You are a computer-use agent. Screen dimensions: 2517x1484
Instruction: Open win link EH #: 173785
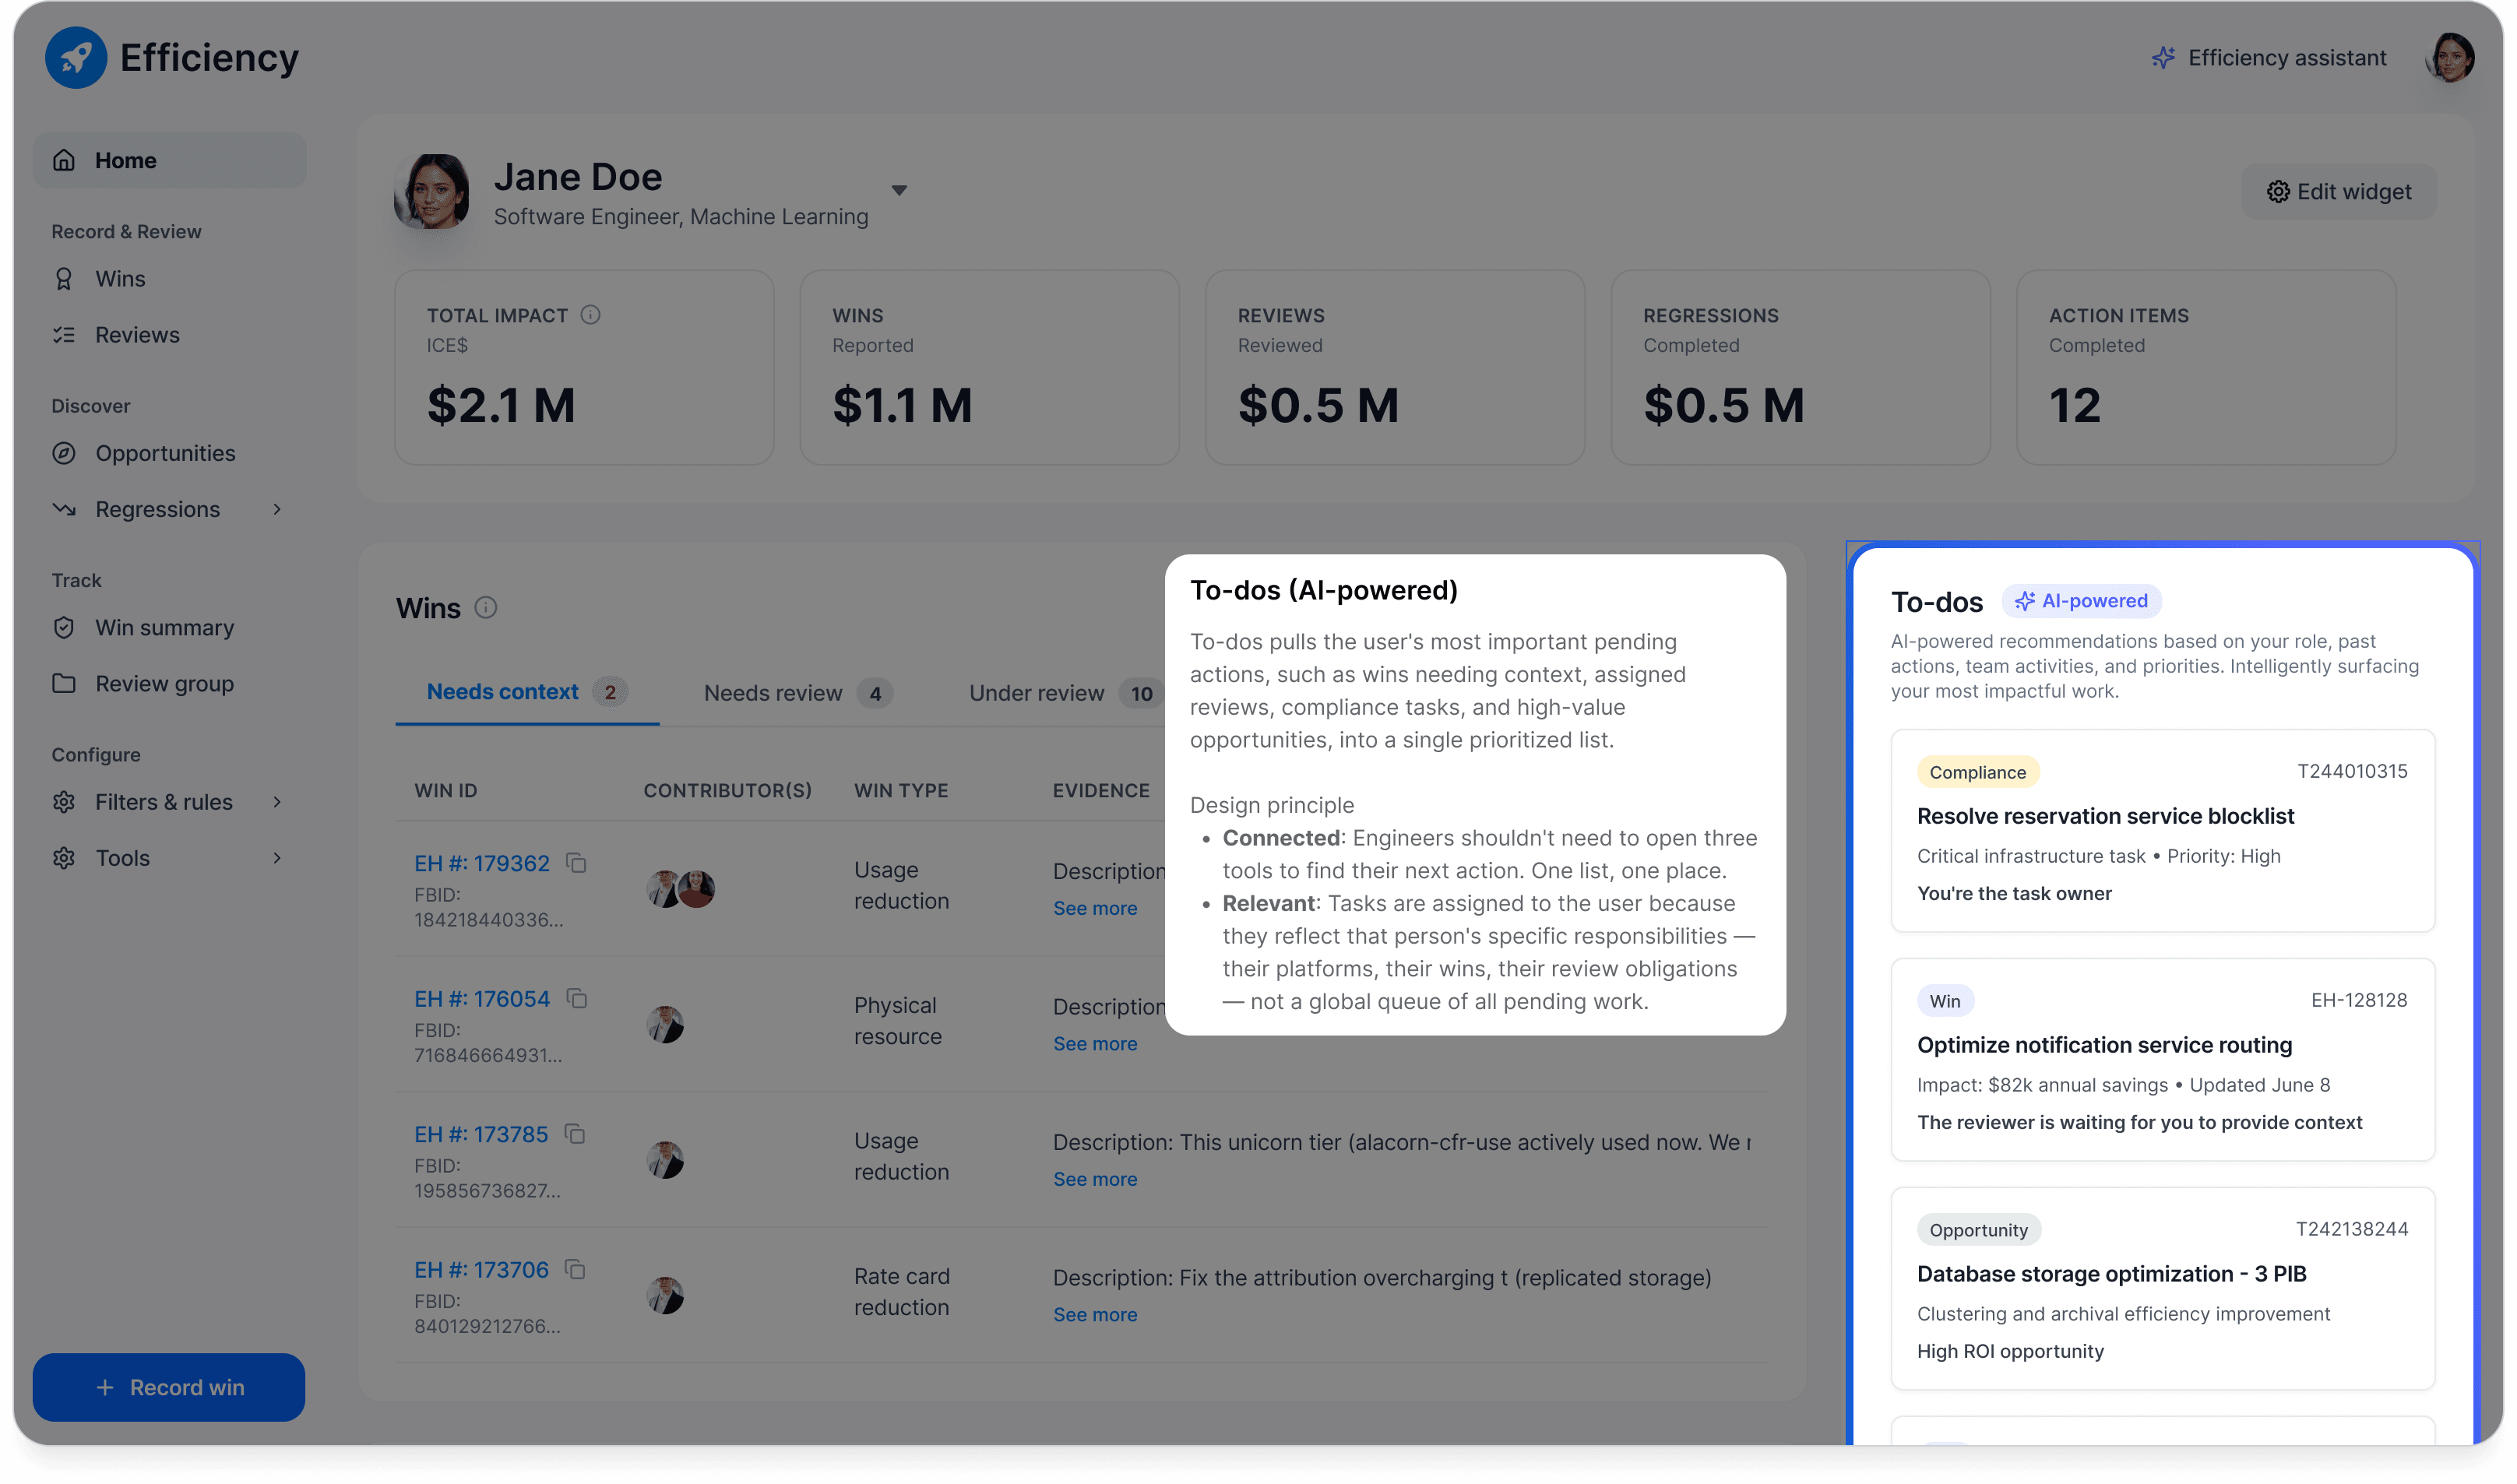481,1134
